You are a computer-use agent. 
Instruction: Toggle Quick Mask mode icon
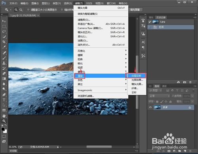[x=4, y=136]
